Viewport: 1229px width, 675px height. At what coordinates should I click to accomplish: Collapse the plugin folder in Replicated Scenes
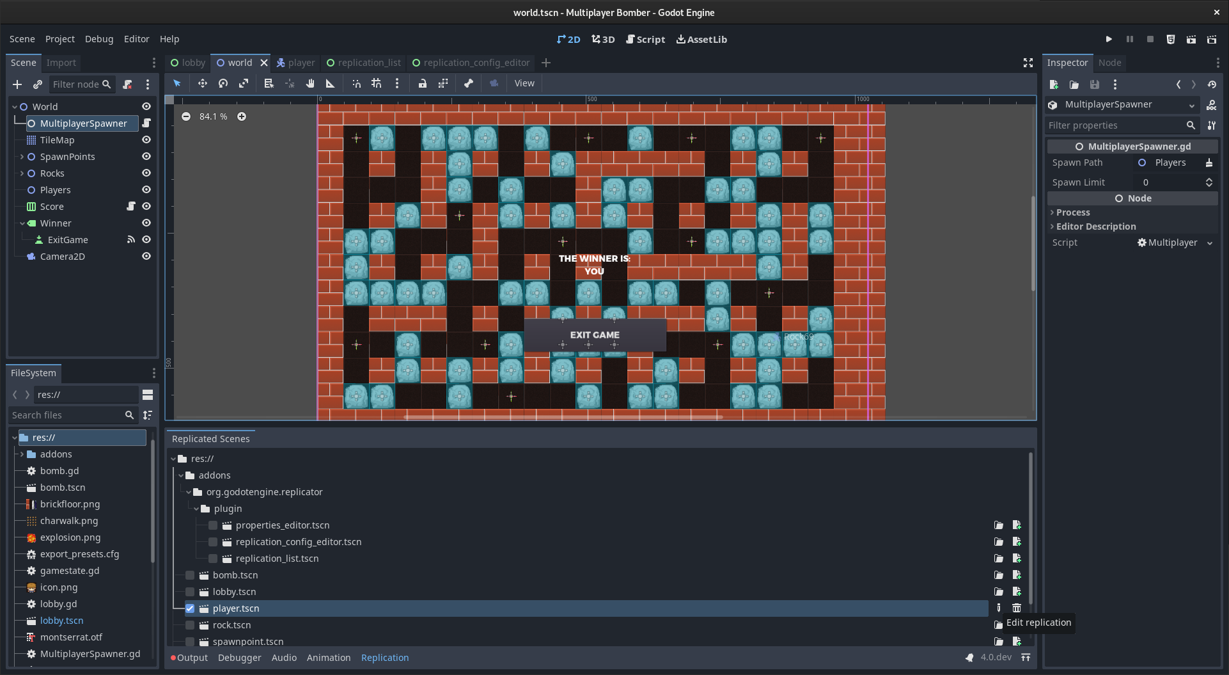point(196,509)
